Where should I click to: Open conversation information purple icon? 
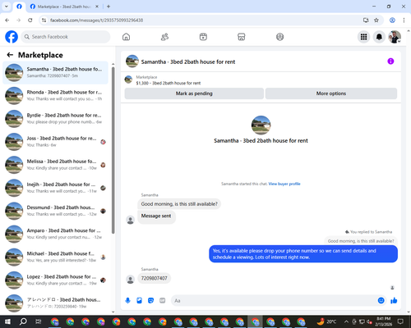pyautogui.click(x=390, y=61)
